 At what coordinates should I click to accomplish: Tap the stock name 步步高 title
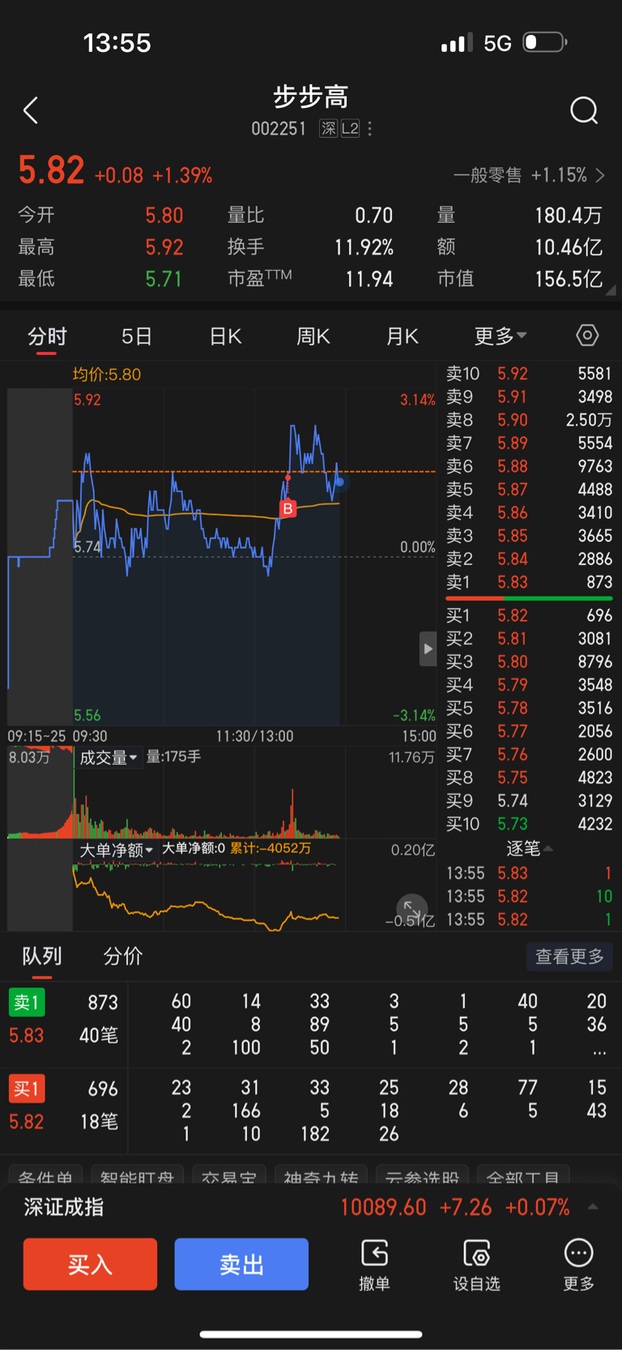[x=311, y=97]
